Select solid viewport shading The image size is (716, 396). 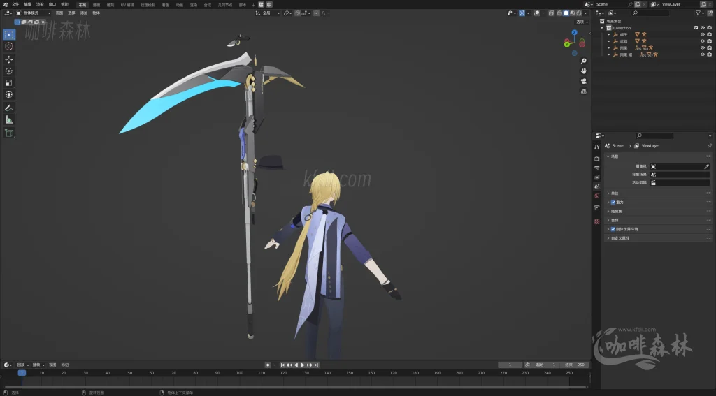[566, 13]
